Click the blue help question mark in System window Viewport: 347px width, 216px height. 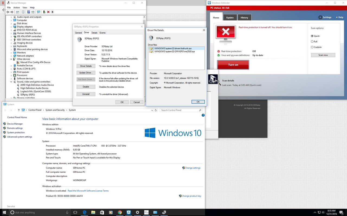203,115
